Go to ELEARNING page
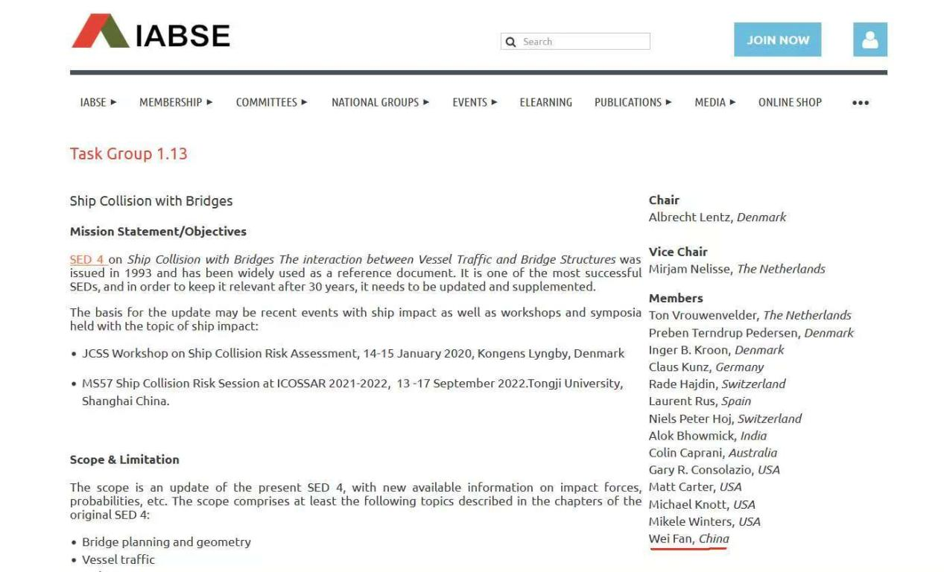This screenshot has width=944, height=572. 545,103
